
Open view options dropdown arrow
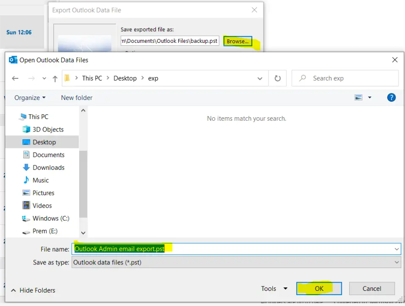[370, 97]
